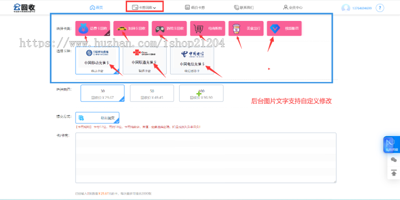Choose the 中国移动充值卡 card type
This screenshot has width=400, height=200.
click(x=97, y=61)
